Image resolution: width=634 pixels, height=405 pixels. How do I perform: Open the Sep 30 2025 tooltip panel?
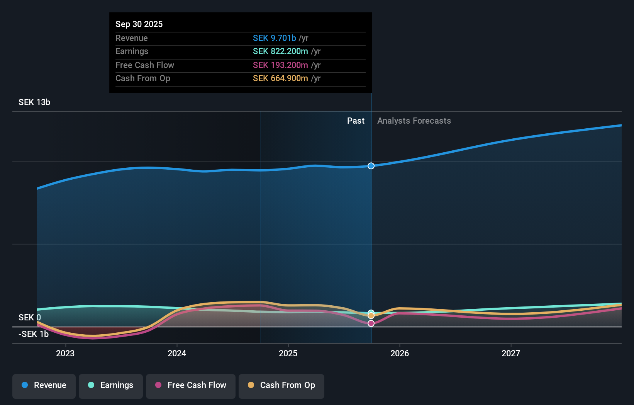240,52
